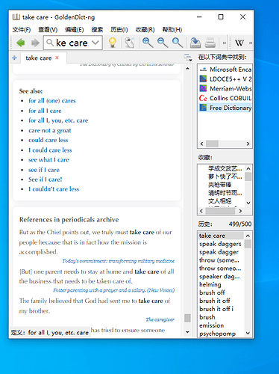Click favorites list scroll down arrow
The width and height of the screenshot is (279, 374).
[248, 203]
